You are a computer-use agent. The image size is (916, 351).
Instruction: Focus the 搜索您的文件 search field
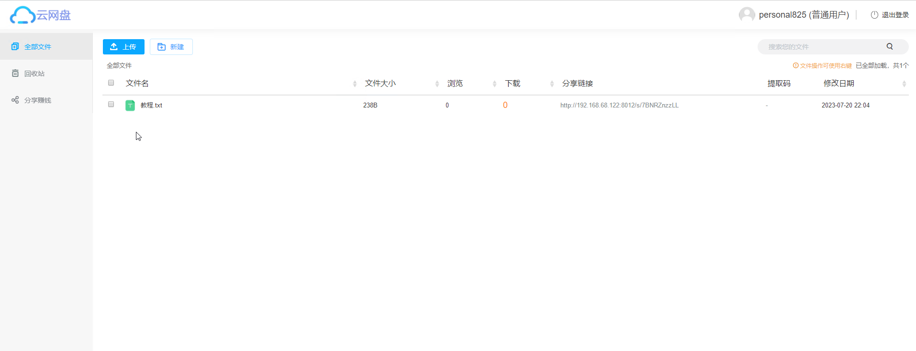(x=823, y=47)
